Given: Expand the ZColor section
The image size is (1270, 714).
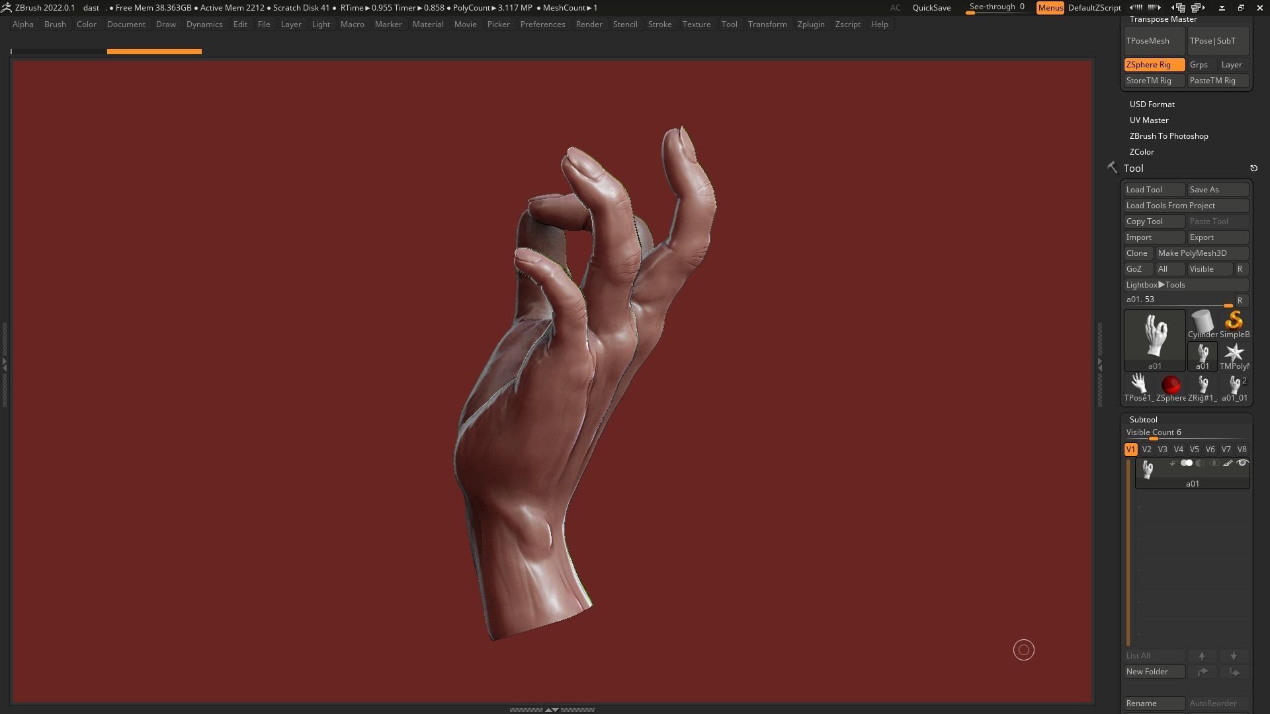Looking at the screenshot, I should (x=1142, y=152).
